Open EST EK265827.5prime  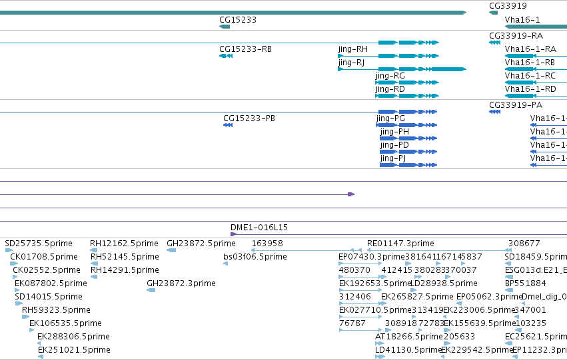pos(417,297)
